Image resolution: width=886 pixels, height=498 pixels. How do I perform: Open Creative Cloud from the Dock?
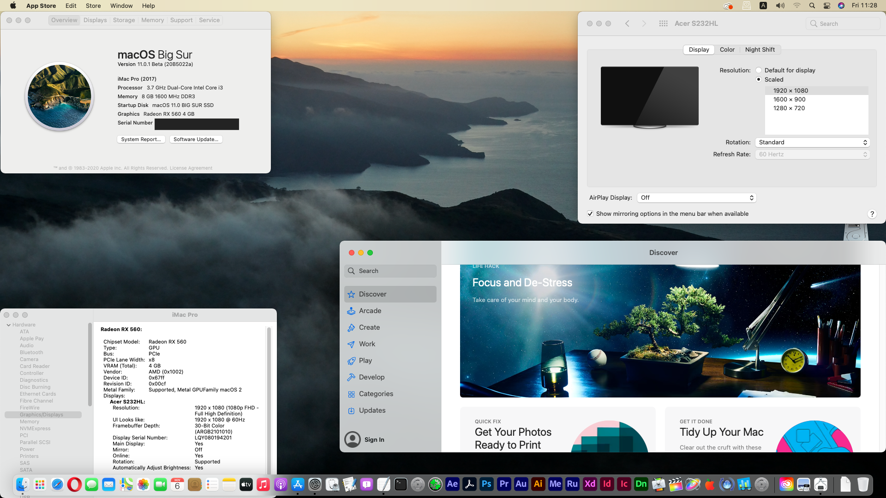click(x=786, y=484)
